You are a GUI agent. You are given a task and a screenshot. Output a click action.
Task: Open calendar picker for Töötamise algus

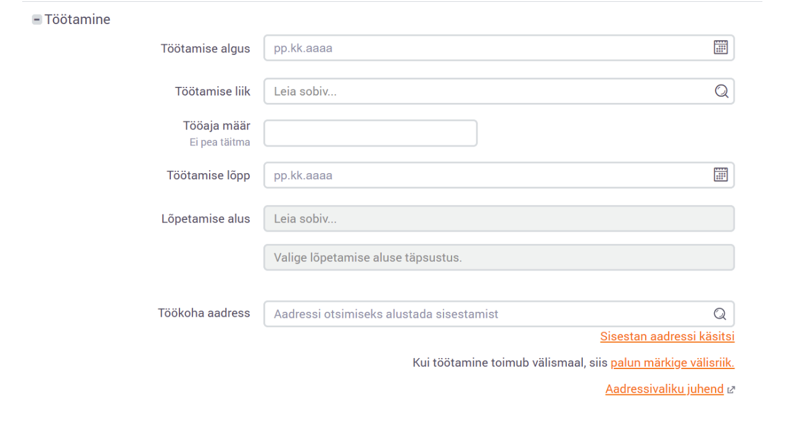pos(720,48)
